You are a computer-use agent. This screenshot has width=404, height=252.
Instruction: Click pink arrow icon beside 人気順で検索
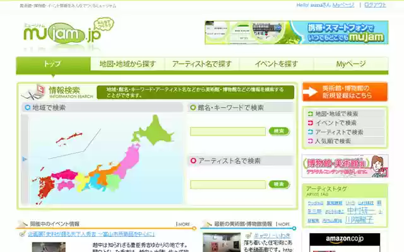[311, 141]
